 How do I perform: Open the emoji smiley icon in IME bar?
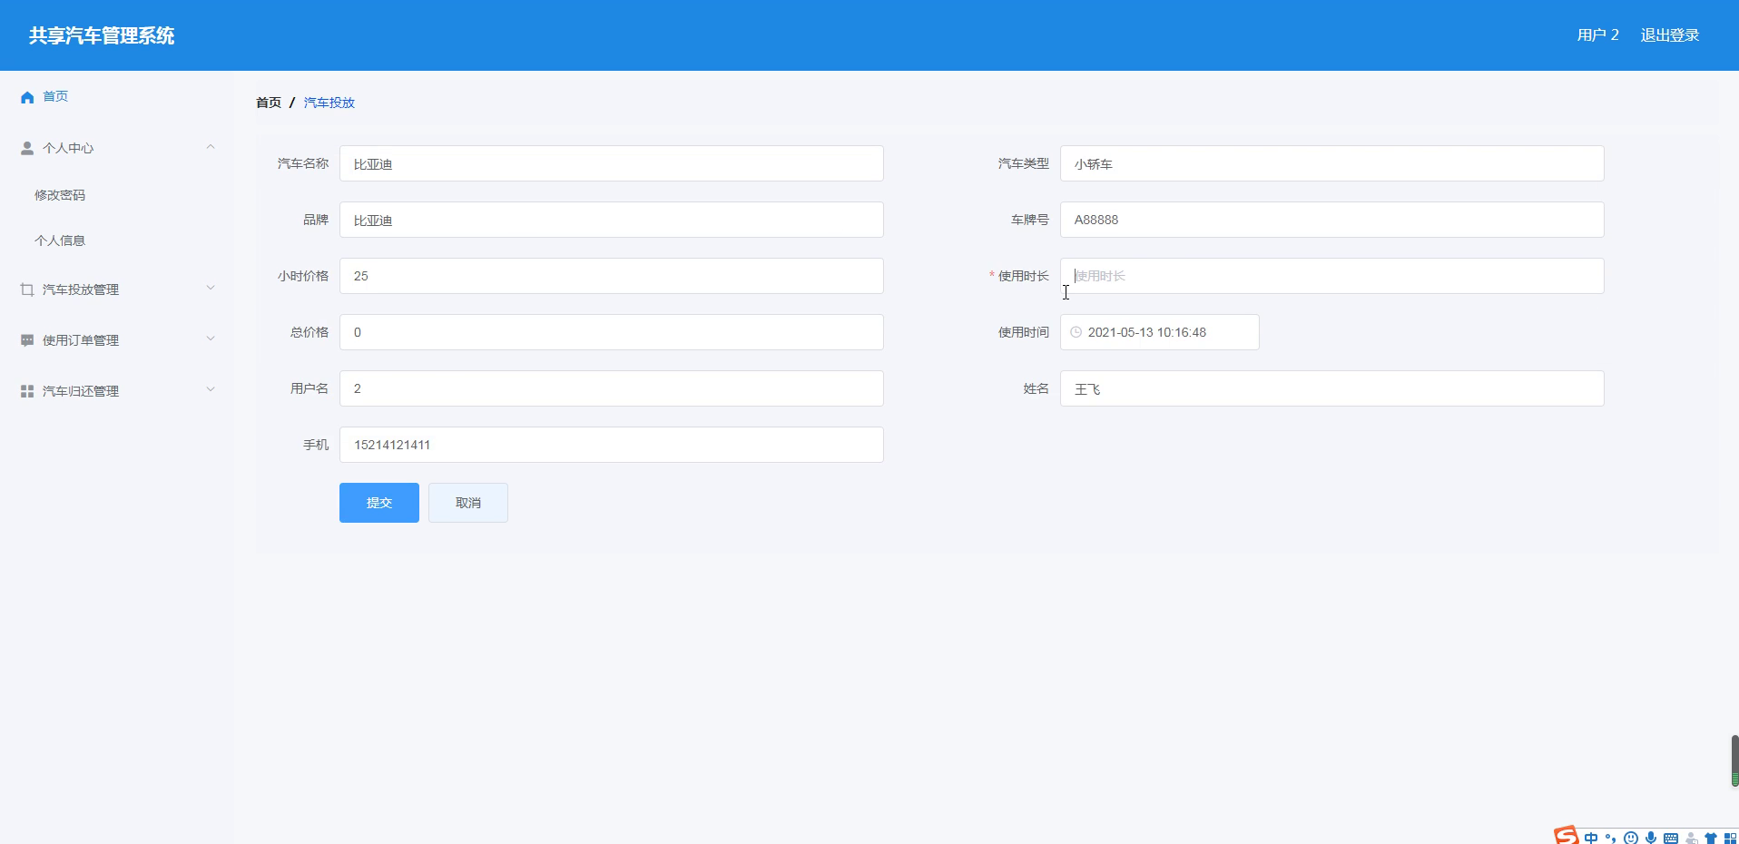[x=1631, y=839]
